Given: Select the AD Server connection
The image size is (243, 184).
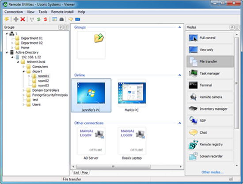Looking at the screenshot, I should click(91, 143).
